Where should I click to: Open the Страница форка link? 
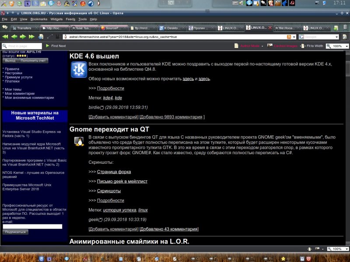tap(114, 172)
